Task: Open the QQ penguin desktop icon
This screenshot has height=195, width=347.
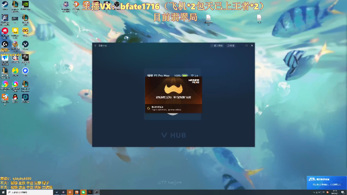Action: click(x=15, y=97)
